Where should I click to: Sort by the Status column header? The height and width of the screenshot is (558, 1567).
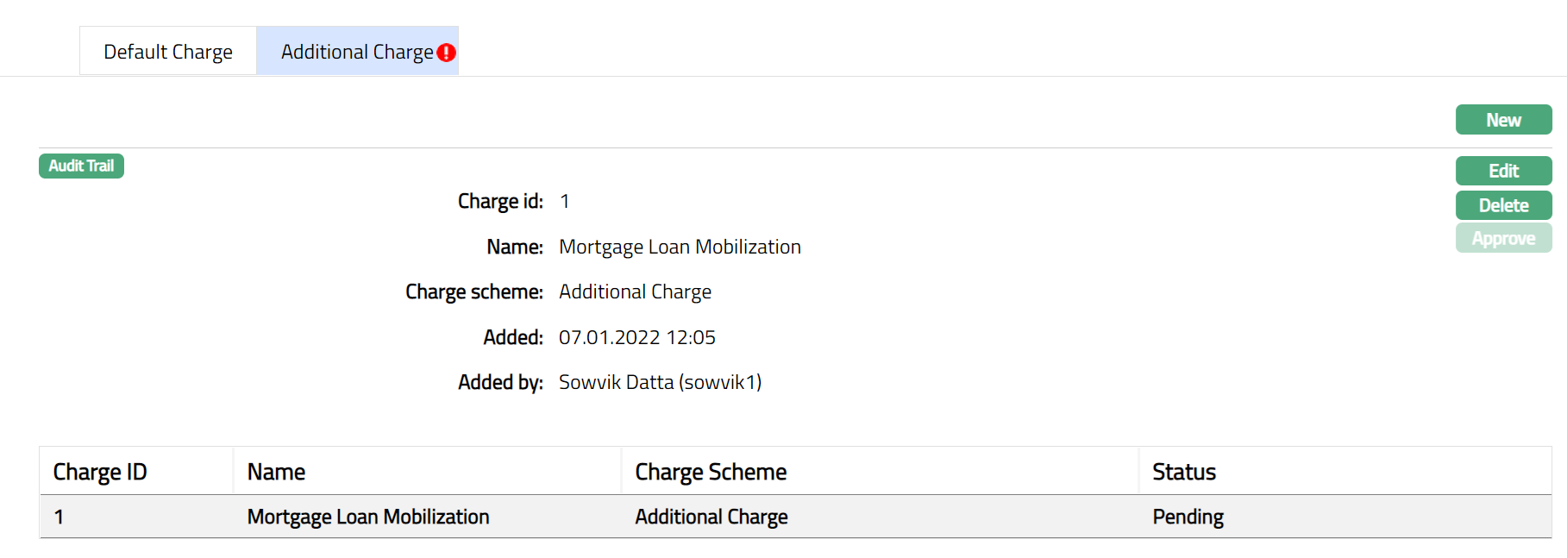(1183, 472)
